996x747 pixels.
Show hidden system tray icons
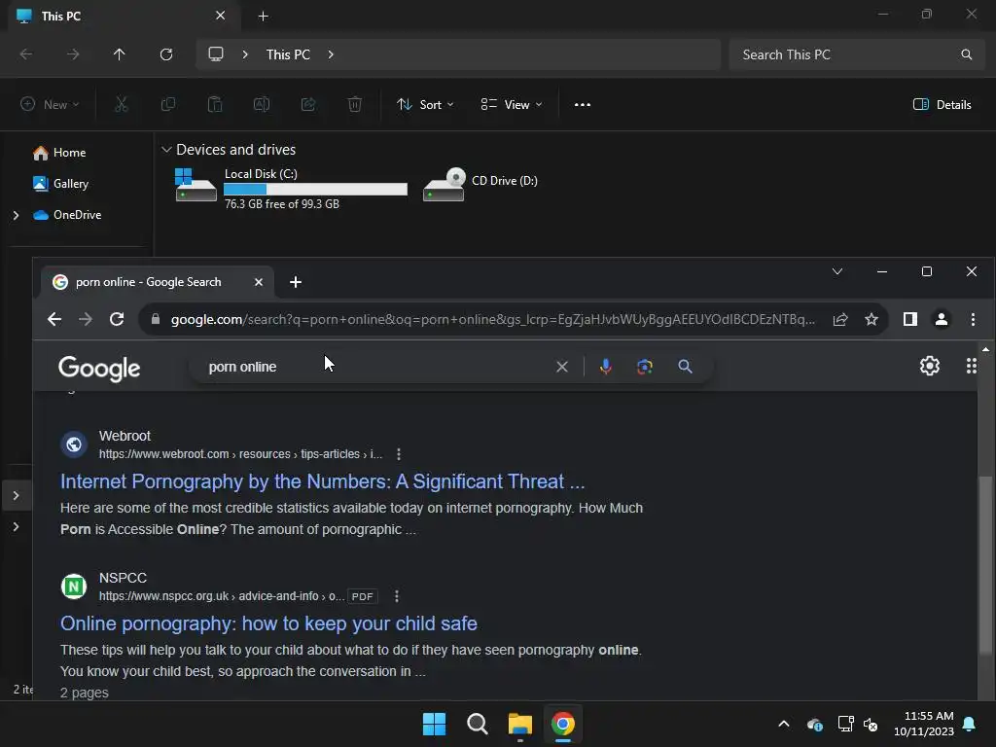[x=784, y=724]
